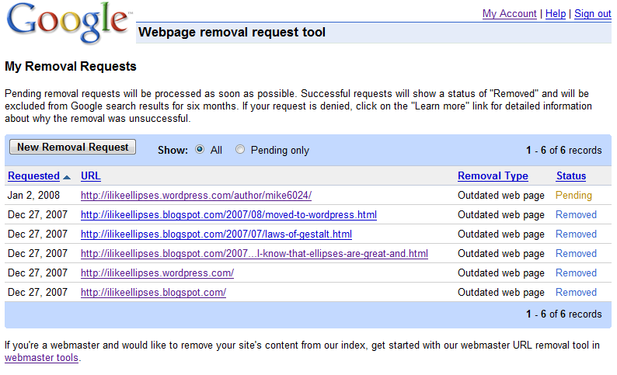Open the Help link
The image size is (617, 375).
point(555,14)
